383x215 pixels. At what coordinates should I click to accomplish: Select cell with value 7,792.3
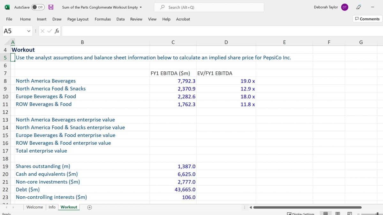[x=173, y=81]
